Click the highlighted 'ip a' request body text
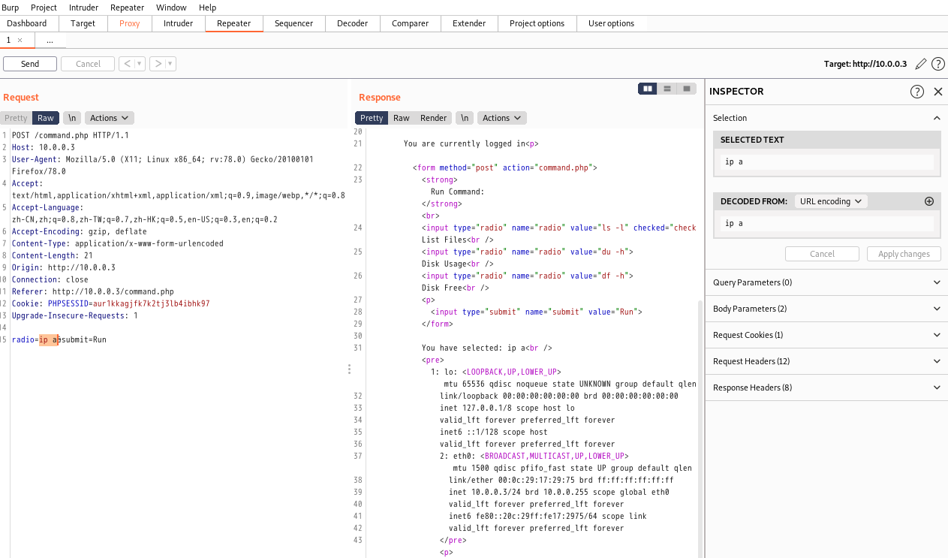Screen dimensions: 948x558 (x=49, y=339)
